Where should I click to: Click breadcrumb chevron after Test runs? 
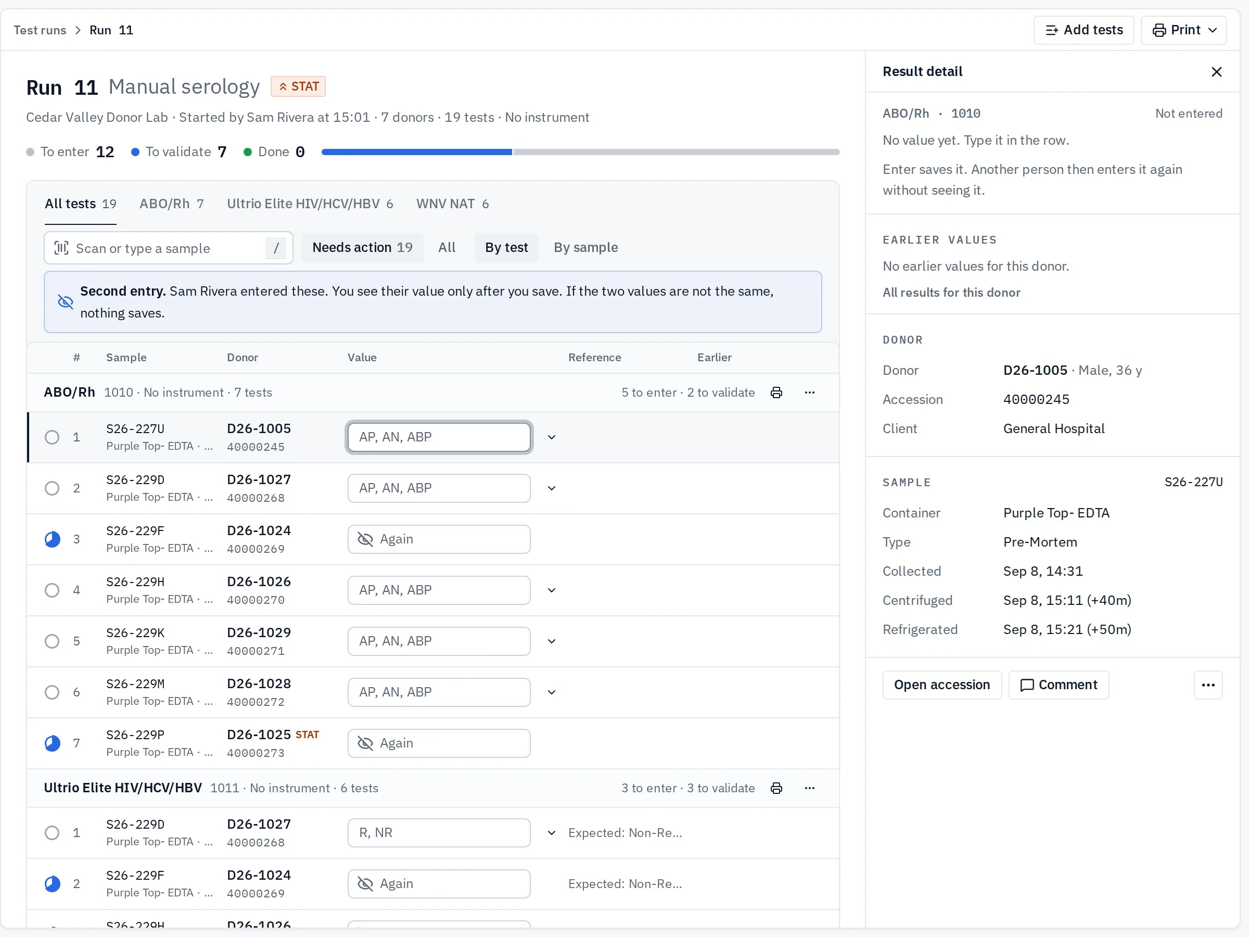[x=78, y=31]
